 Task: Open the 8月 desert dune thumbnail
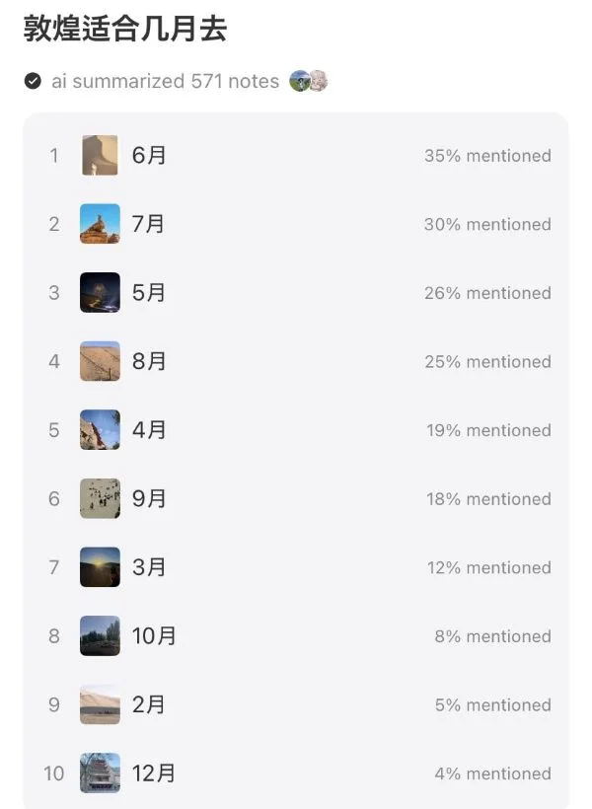[100, 361]
